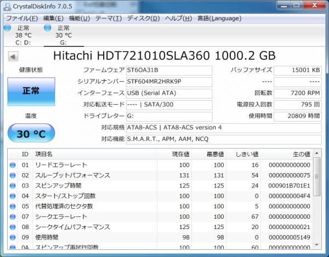The image size is (329, 257).
Task: Click scroll up arrow of SMART list
Action: pos(317,153)
